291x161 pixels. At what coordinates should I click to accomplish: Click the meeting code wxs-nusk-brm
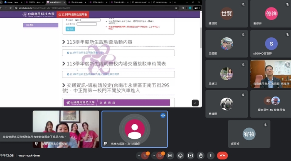(x=29, y=156)
